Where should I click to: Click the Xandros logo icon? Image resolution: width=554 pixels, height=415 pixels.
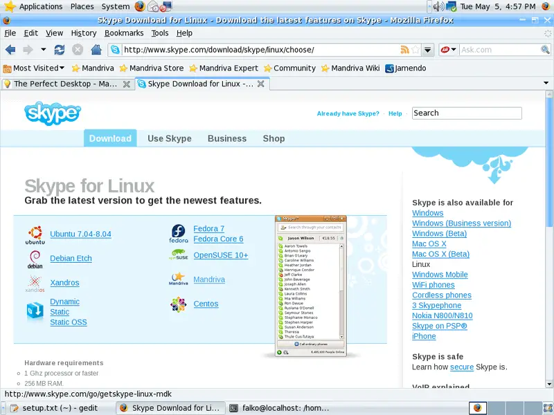35,284
